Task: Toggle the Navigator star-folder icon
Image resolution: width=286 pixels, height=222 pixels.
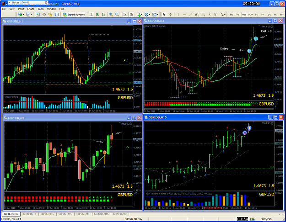Action: tap(50, 15)
